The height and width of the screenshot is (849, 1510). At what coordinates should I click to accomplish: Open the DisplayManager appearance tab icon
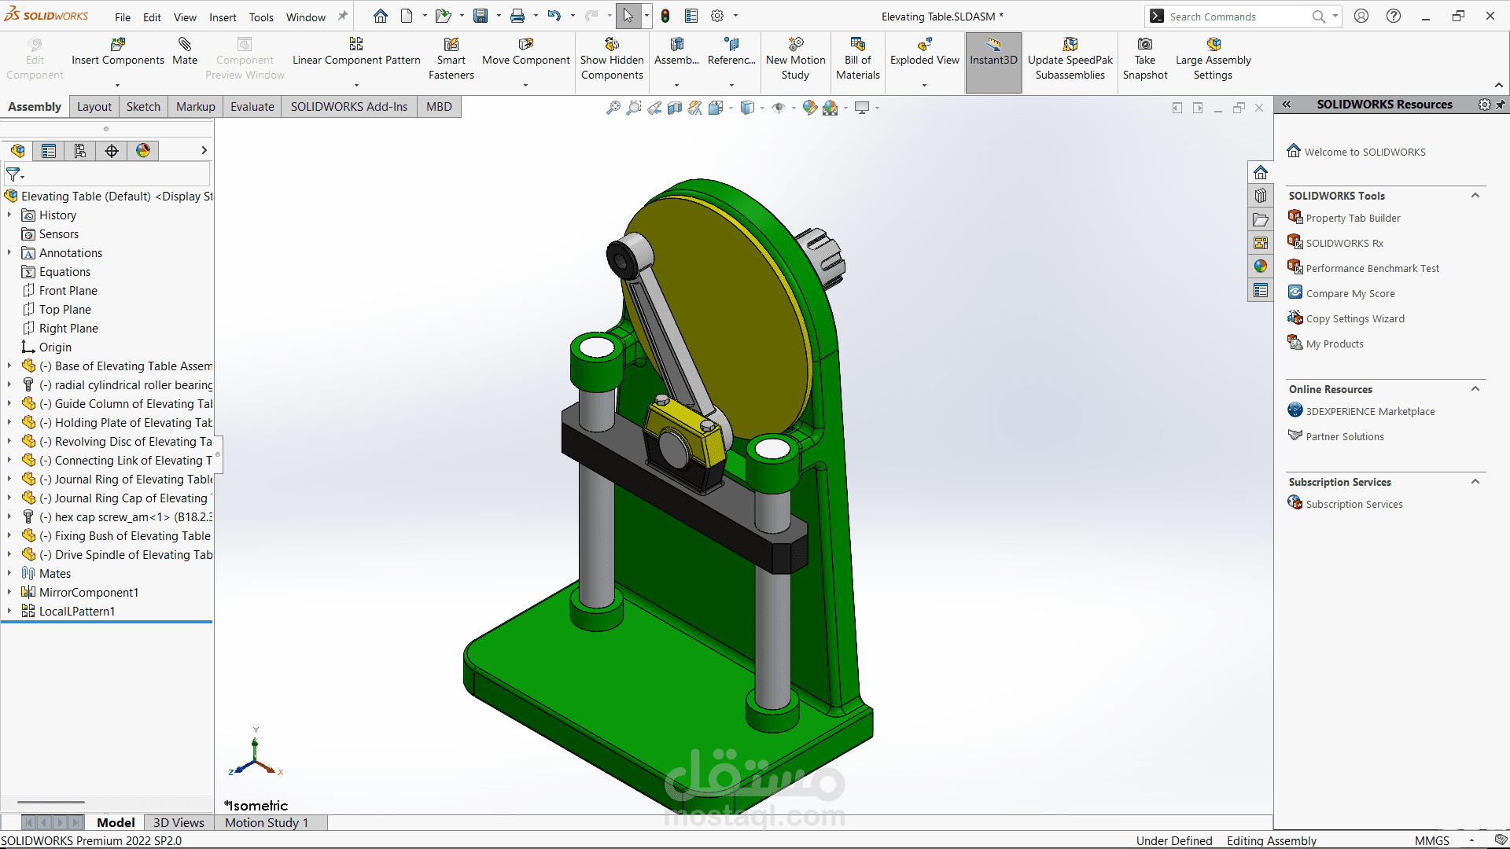[143, 151]
